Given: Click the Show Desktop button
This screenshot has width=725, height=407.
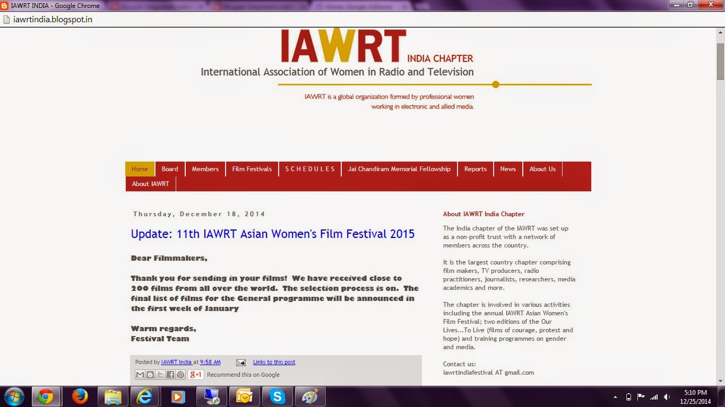Looking at the screenshot, I should 722,396.
